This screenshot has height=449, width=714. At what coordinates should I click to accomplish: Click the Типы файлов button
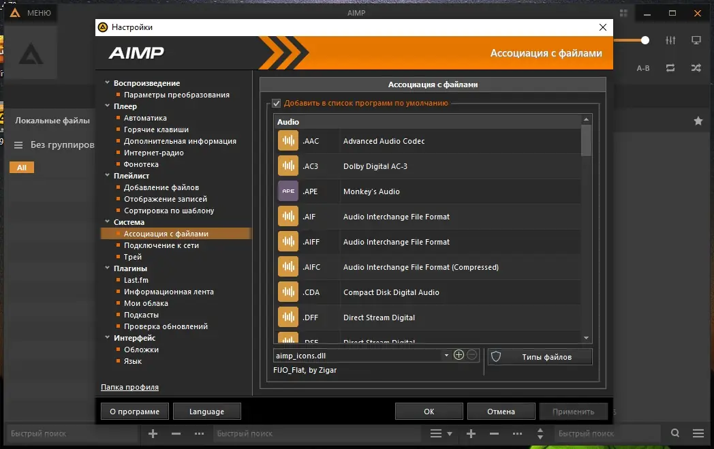pos(540,356)
